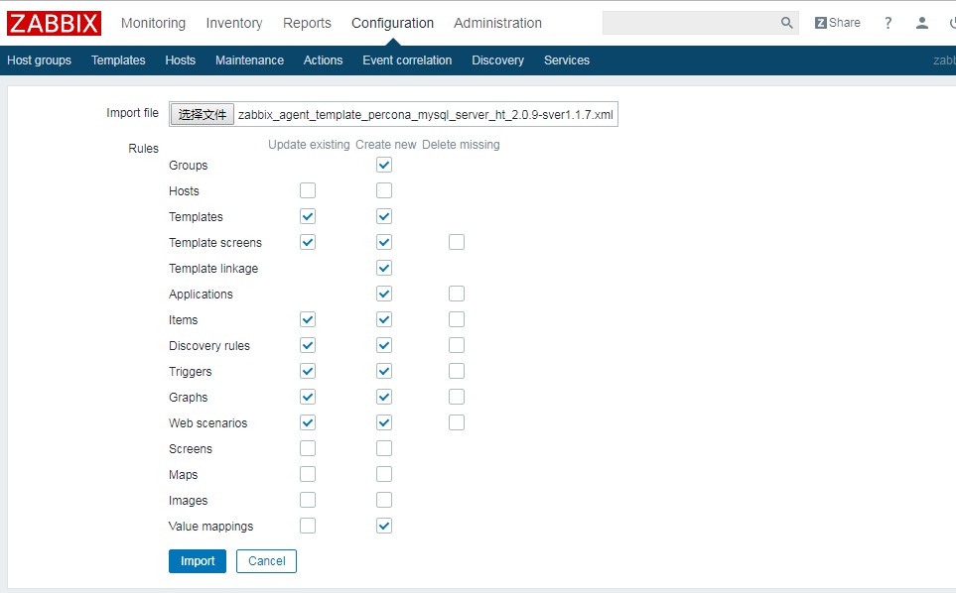Open the Monitoring menu

click(153, 23)
